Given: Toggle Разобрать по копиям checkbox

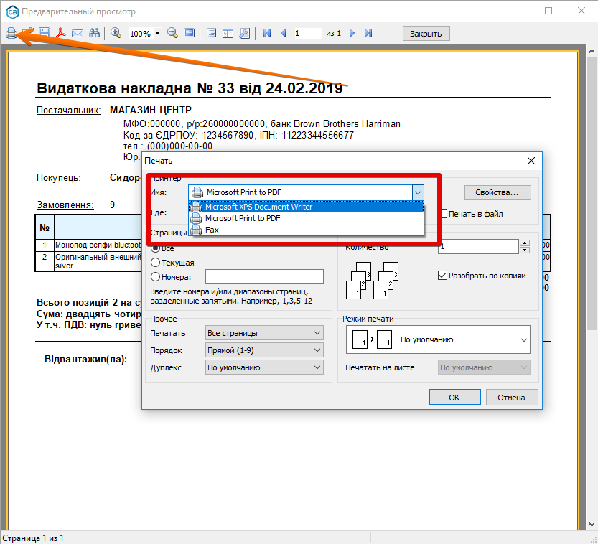Looking at the screenshot, I should coord(442,276).
